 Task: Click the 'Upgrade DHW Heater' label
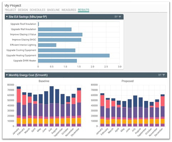[25, 61]
